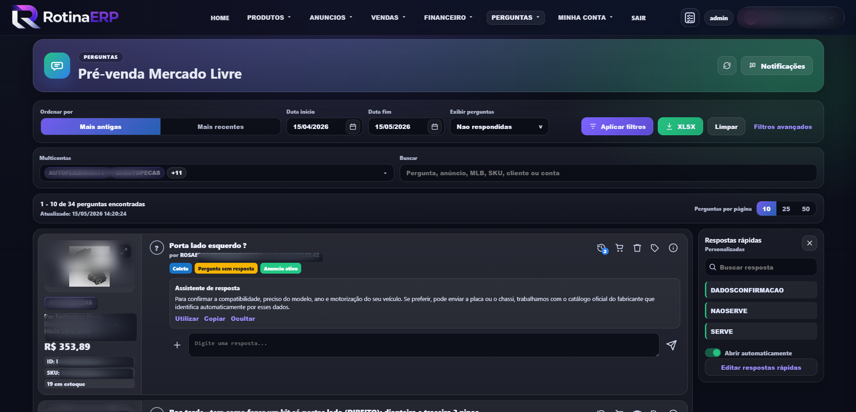Copy the assistant suggestion with Copiar

tap(215, 319)
